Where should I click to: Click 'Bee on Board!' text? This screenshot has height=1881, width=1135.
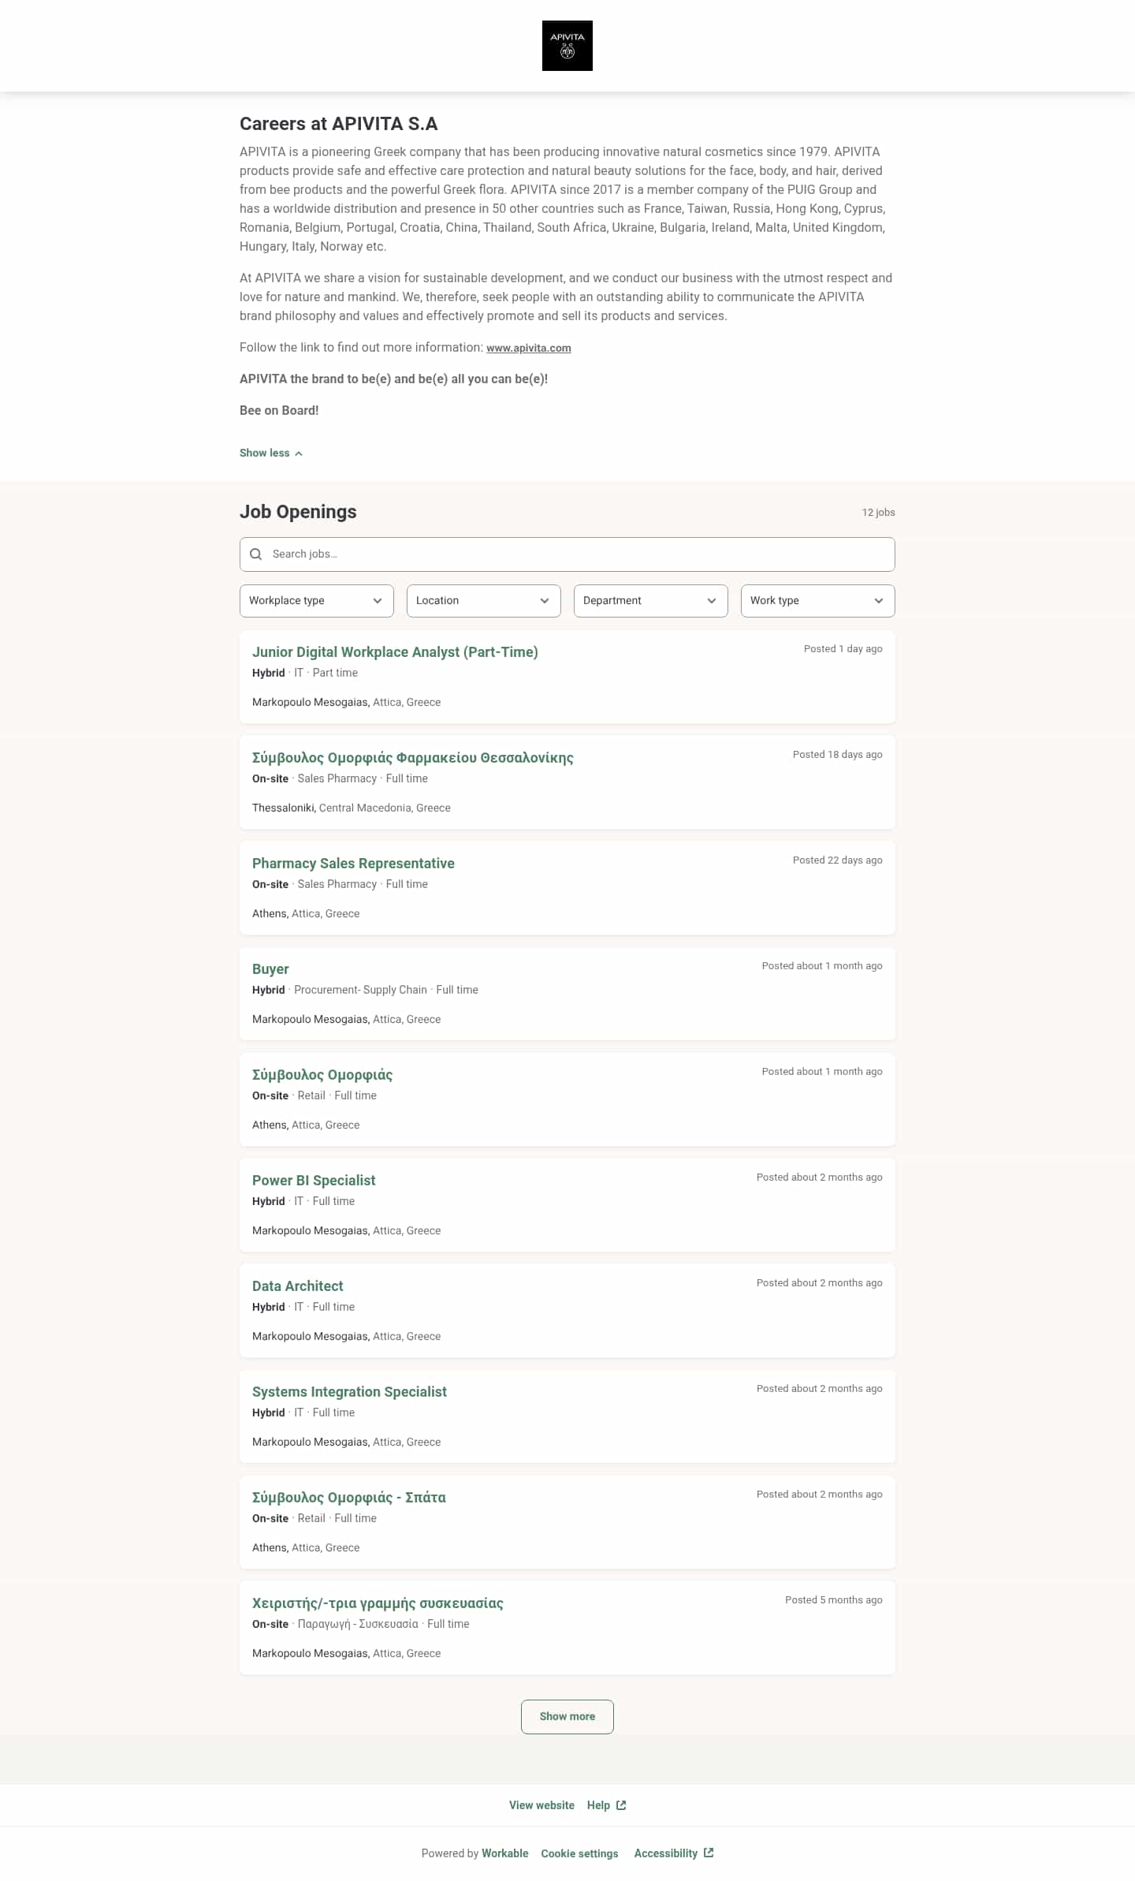tap(279, 411)
